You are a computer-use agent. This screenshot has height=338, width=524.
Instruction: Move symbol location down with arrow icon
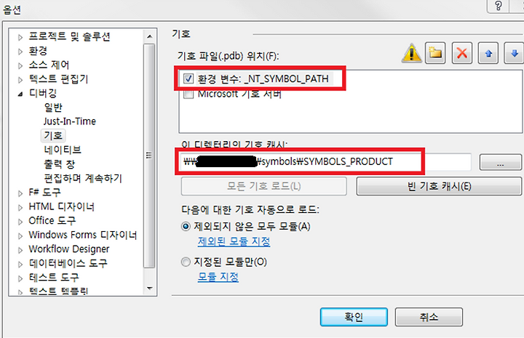coord(515,53)
